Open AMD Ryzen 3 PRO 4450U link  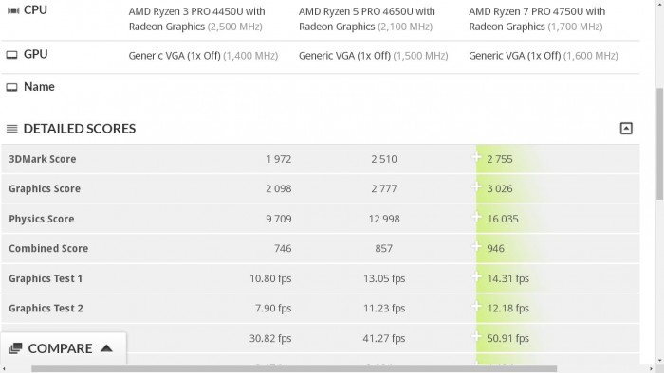click(x=197, y=19)
